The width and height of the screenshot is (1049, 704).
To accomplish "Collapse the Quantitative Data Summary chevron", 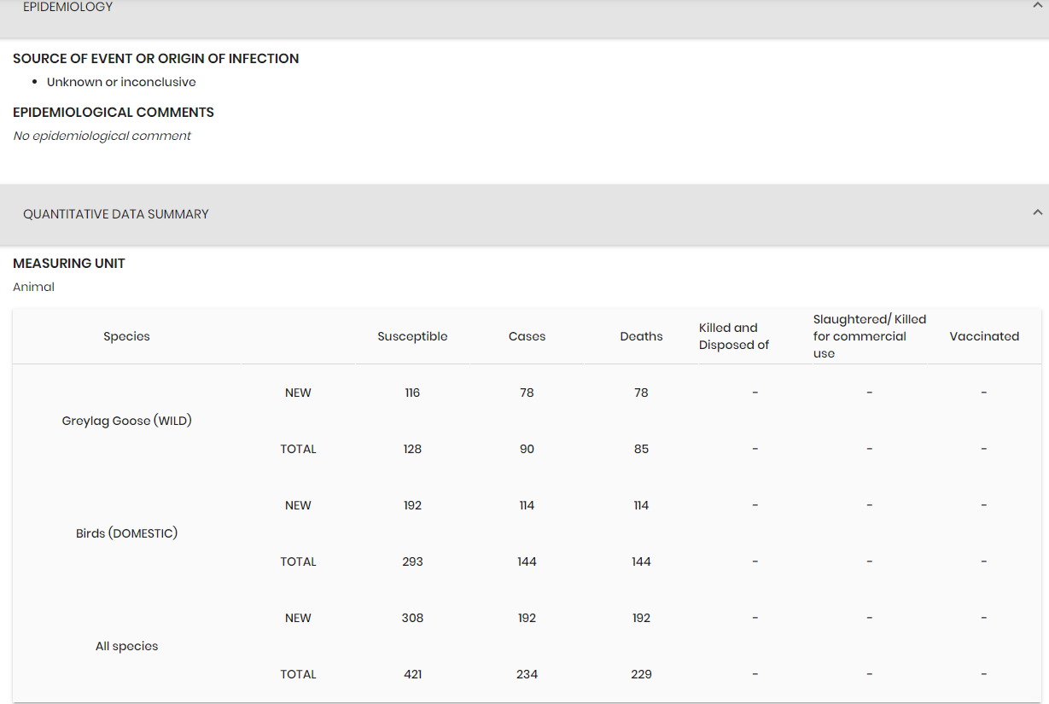I will tap(1037, 212).
